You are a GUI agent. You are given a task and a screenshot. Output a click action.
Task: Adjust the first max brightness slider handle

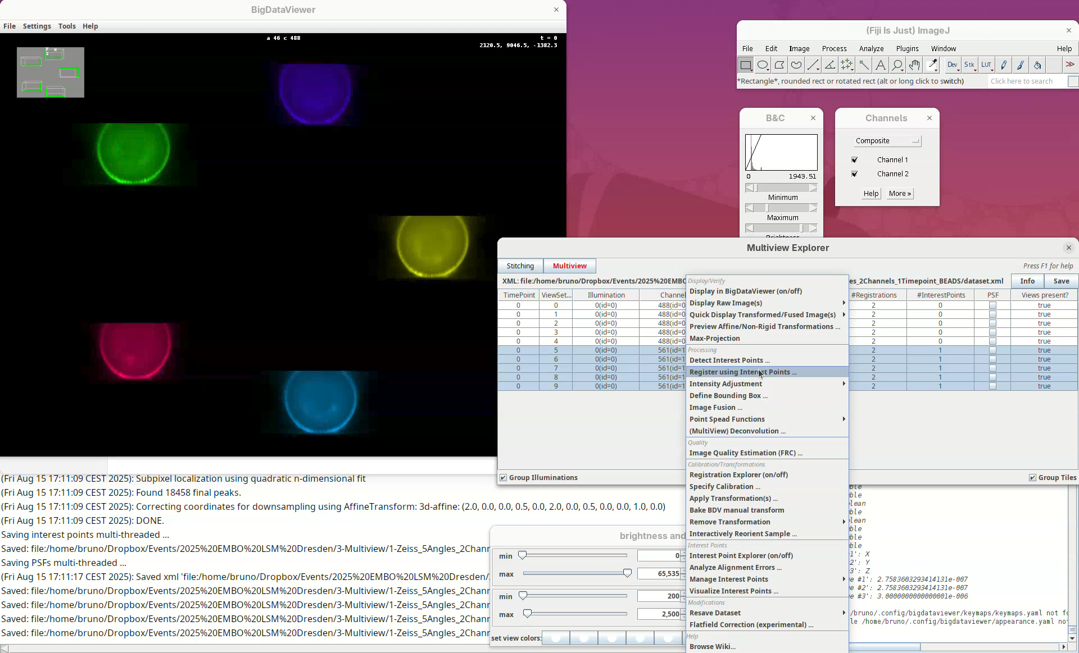tap(627, 573)
